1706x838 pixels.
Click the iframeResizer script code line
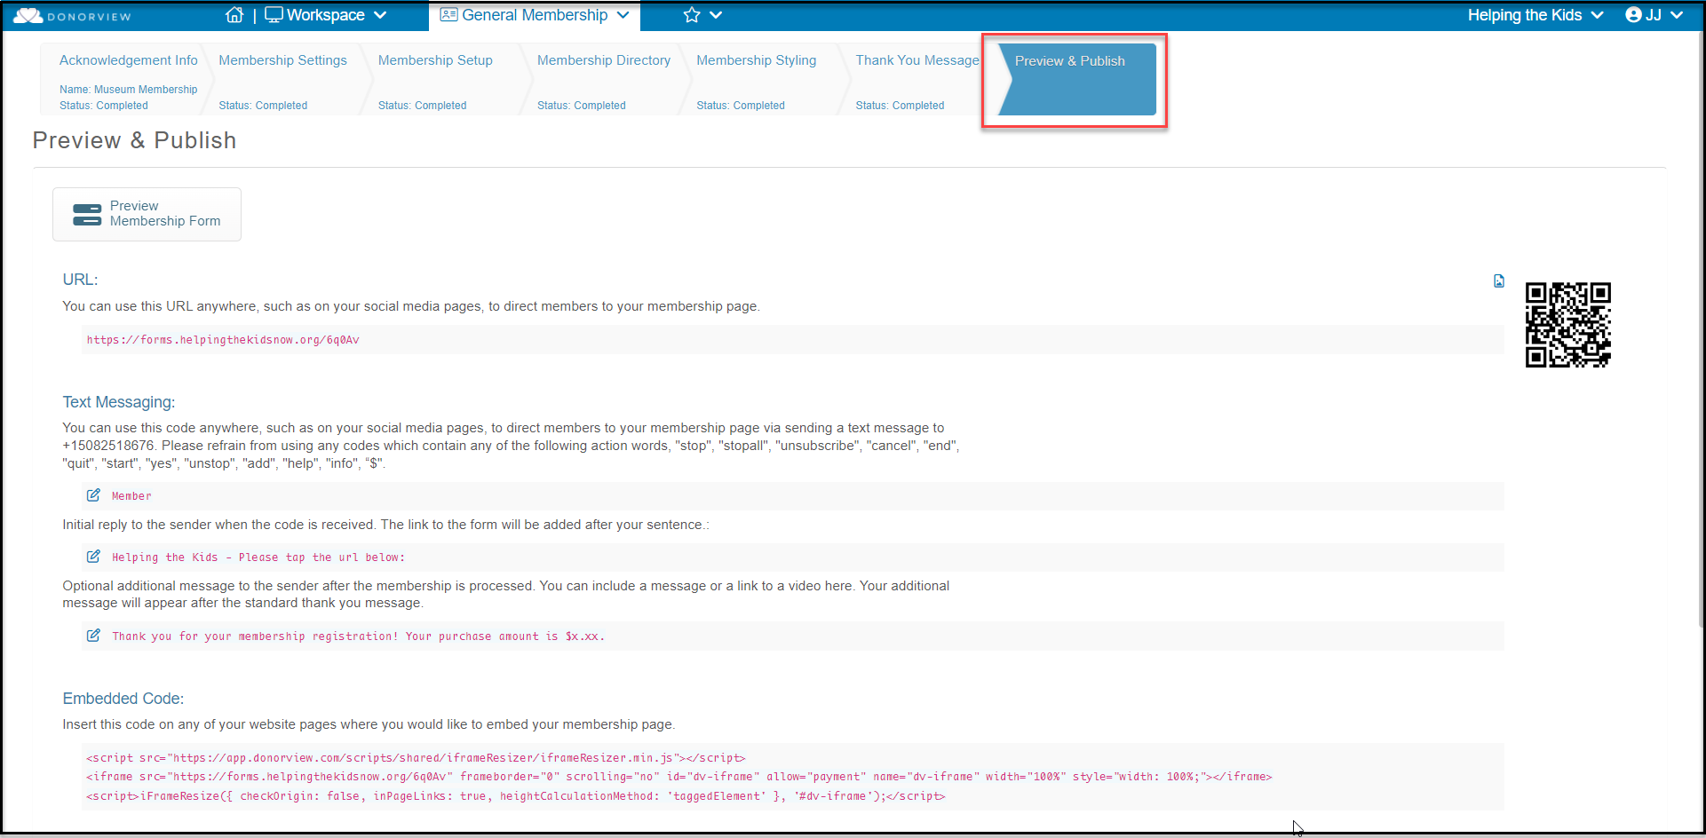[x=416, y=758]
